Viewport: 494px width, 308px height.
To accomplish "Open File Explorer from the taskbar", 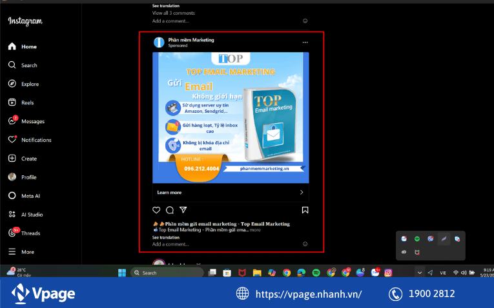I will [x=257, y=273].
